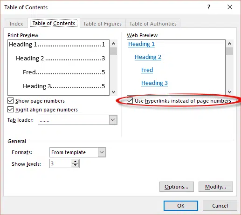241x215 pixels.
Task: Open the Modify... button
Action: point(216,187)
